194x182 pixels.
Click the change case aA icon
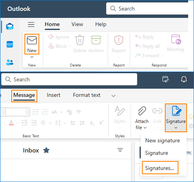(x=54, y=112)
